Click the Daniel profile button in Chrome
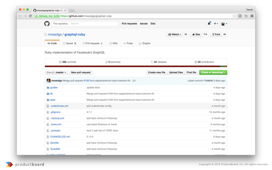This screenshot has height=170, width=272. tap(249, 10)
